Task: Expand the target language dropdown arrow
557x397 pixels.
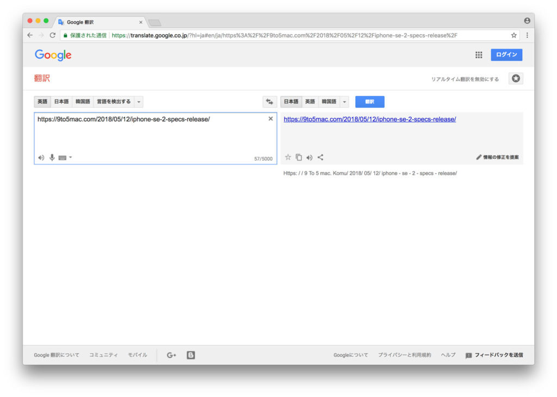Action: 344,102
